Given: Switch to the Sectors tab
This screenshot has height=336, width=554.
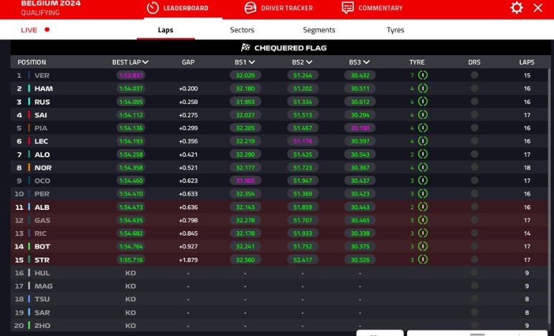Looking at the screenshot, I should point(242,30).
